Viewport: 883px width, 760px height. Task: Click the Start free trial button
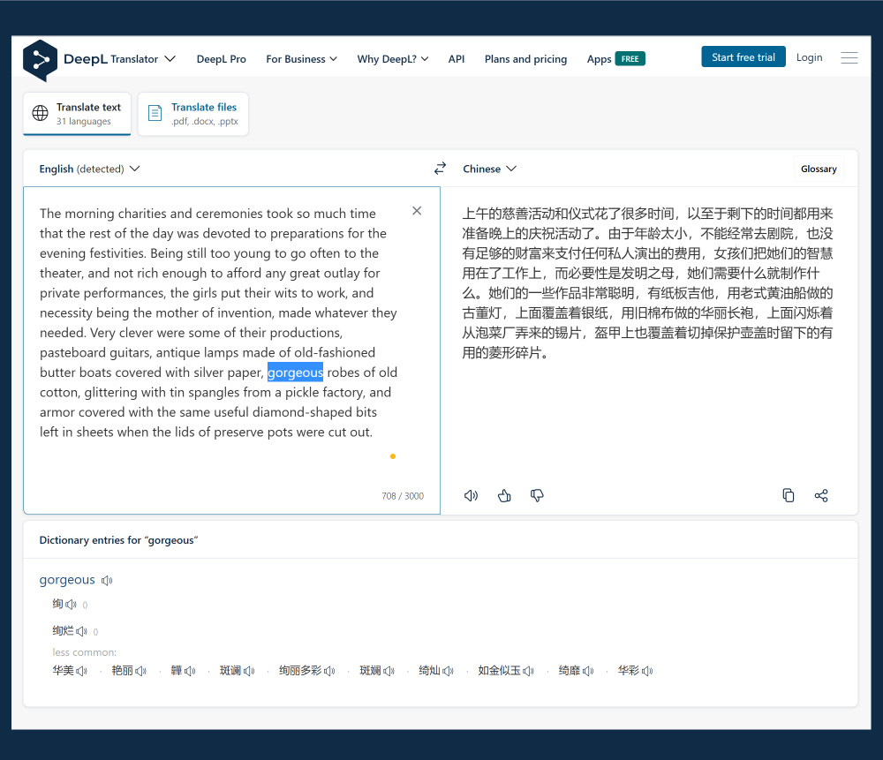(x=743, y=56)
